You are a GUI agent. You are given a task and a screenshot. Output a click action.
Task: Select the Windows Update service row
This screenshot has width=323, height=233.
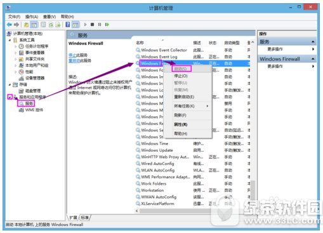tap(193, 150)
